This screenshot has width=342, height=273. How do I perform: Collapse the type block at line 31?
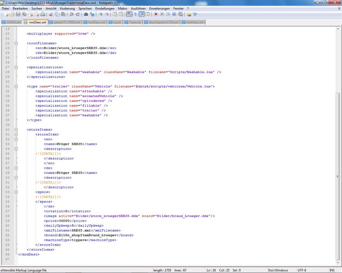coord(16,86)
